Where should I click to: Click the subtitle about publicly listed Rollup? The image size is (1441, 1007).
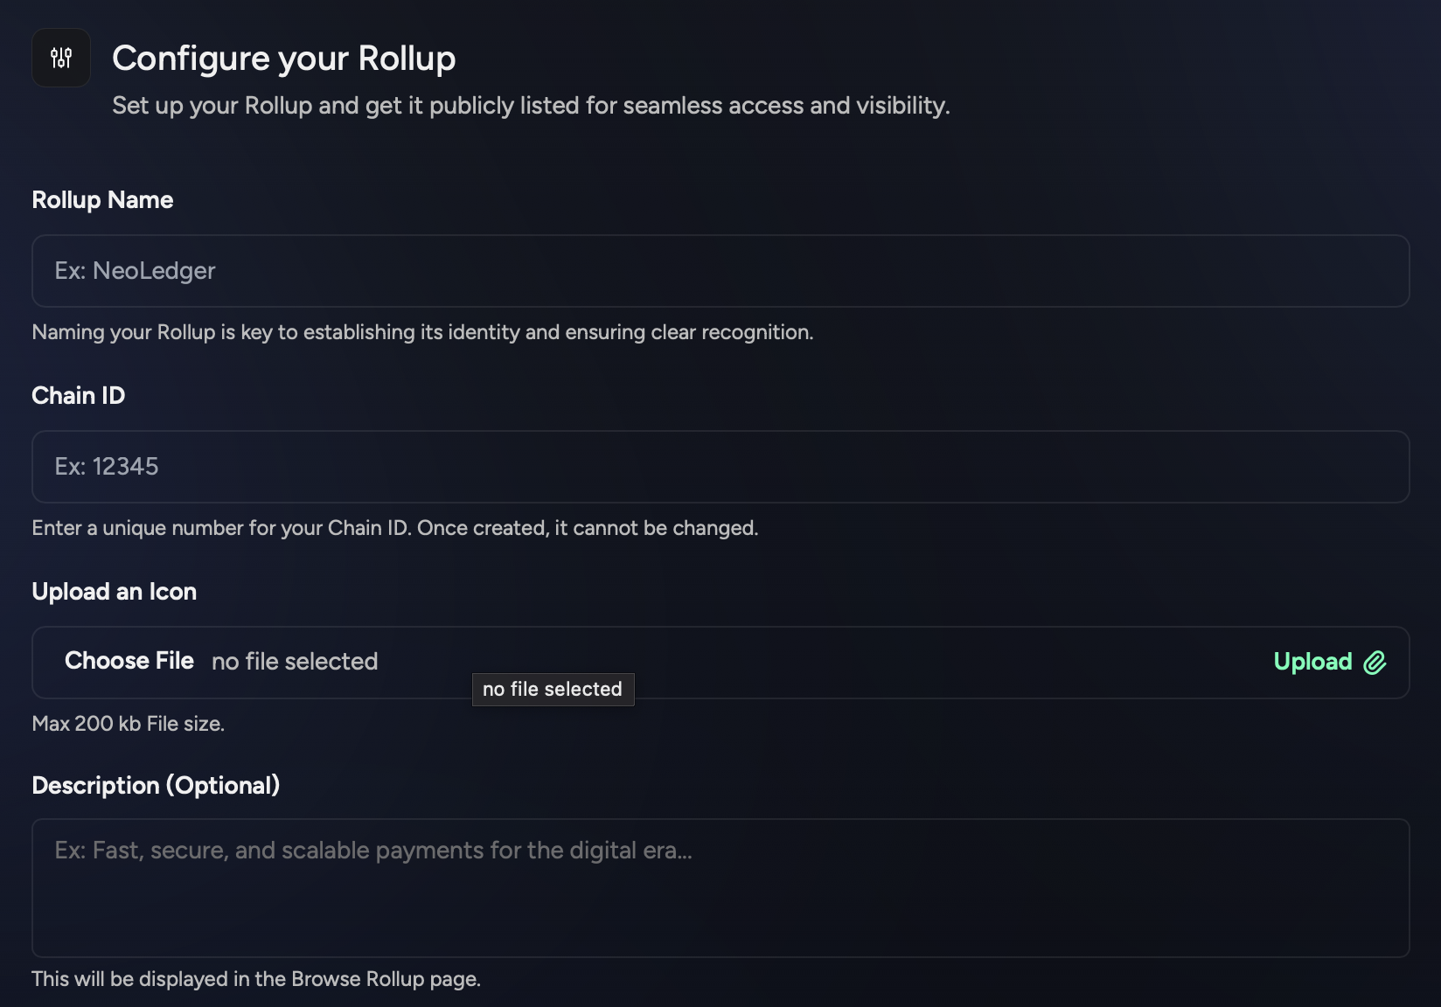coord(531,106)
